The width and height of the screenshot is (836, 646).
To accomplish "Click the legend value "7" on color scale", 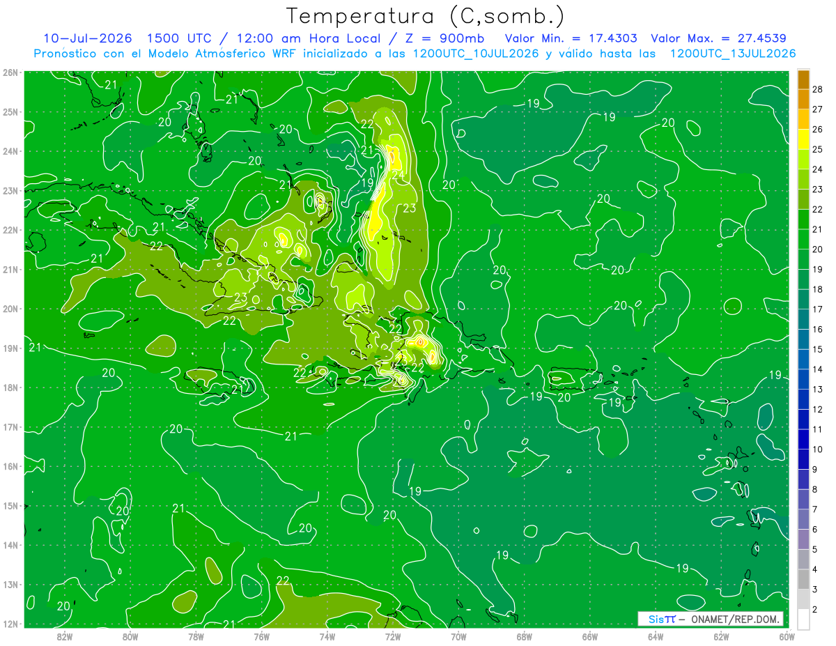I will [815, 509].
